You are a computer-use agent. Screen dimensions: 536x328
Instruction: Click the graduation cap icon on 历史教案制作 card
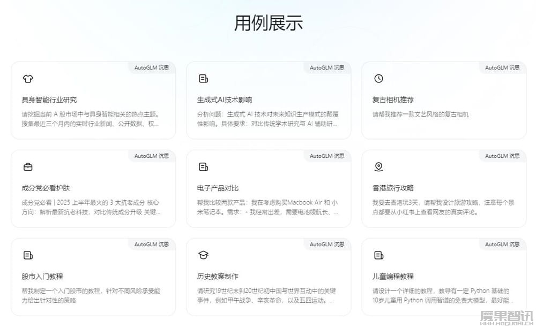203,255
